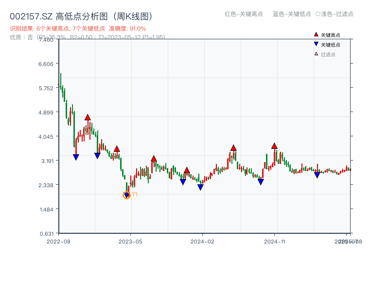389x291 pixels.
Task: Click the red high triangle above the 2024-11 tick
Action: point(274,146)
